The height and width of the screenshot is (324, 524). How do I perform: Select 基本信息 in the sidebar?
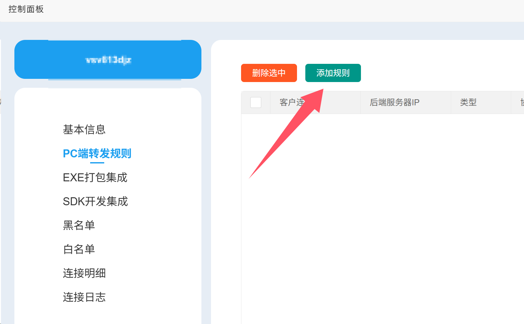click(84, 130)
